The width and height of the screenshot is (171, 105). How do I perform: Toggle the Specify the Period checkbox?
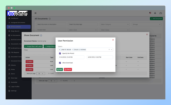pos(60,53)
